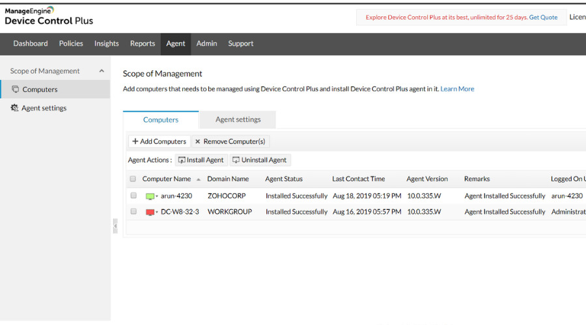Viewport: 586px width, 325px height.
Task: Click the plus icon on Add Computers
Action: [x=135, y=142]
